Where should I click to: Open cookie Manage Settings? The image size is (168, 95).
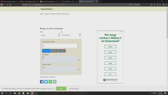coord(74,89)
